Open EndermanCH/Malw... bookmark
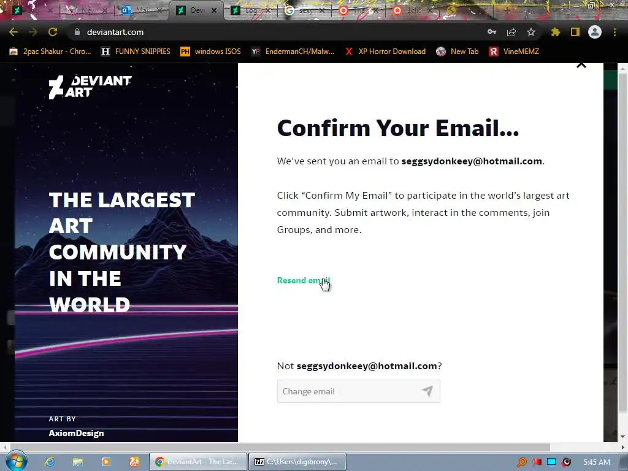 click(293, 52)
